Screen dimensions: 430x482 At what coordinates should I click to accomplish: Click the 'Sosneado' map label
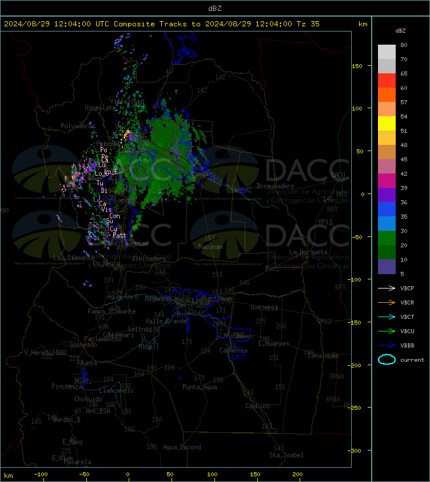83,345
